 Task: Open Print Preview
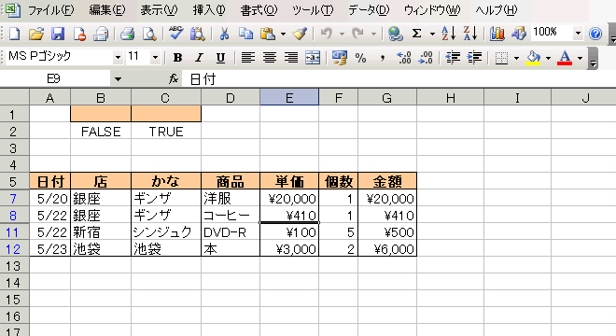pyautogui.click(x=149, y=34)
